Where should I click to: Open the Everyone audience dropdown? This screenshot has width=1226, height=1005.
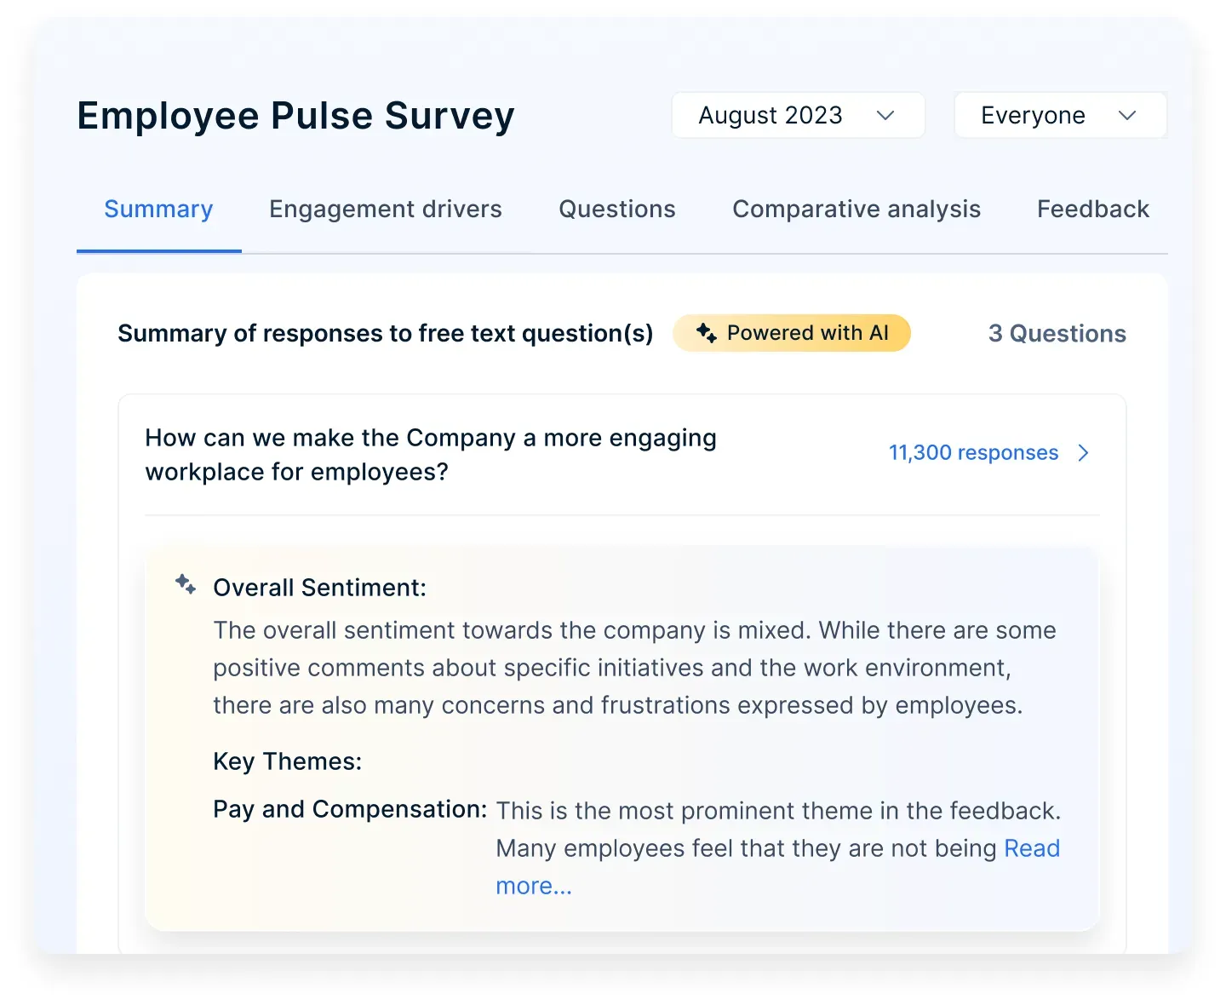[x=1059, y=115]
